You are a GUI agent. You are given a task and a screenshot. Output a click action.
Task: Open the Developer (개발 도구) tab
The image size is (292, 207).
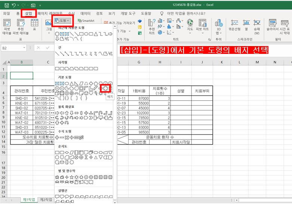click(128, 13)
